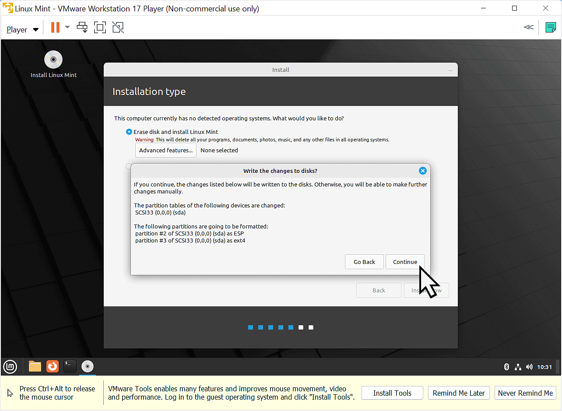Open Advanced features options
The height and width of the screenshot is (411, 562).
[165, 150]
